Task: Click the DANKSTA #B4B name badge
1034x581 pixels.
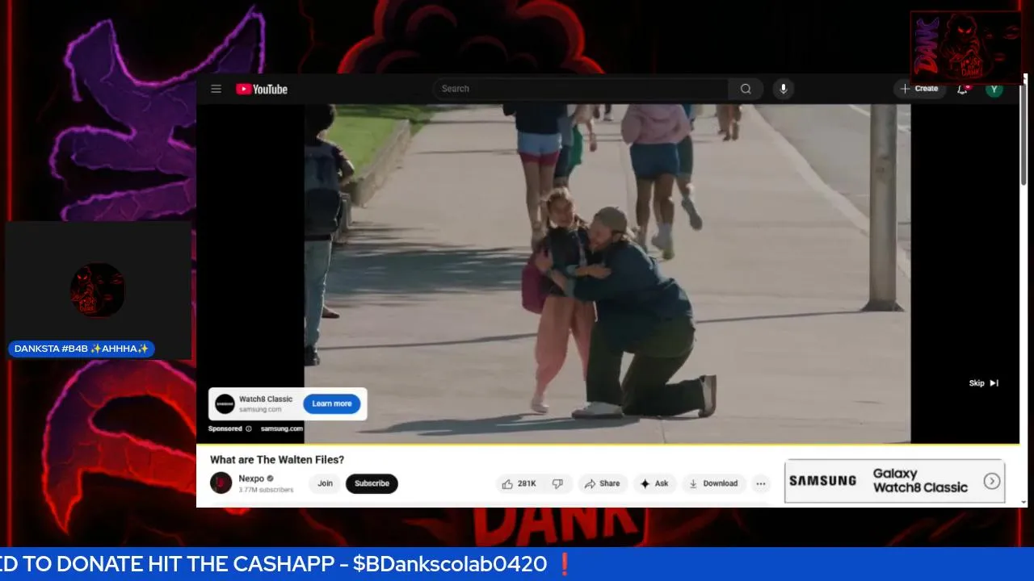Action: click(x=81, y=349)
